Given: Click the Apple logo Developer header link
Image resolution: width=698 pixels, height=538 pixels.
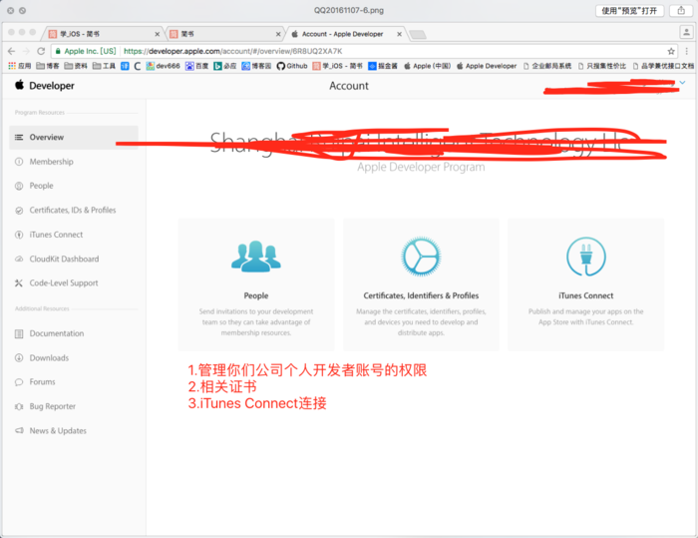Looking at the screenshot, I should [45, 86].
